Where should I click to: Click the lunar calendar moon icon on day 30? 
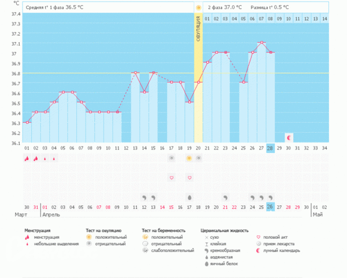[x=289, y=137]
